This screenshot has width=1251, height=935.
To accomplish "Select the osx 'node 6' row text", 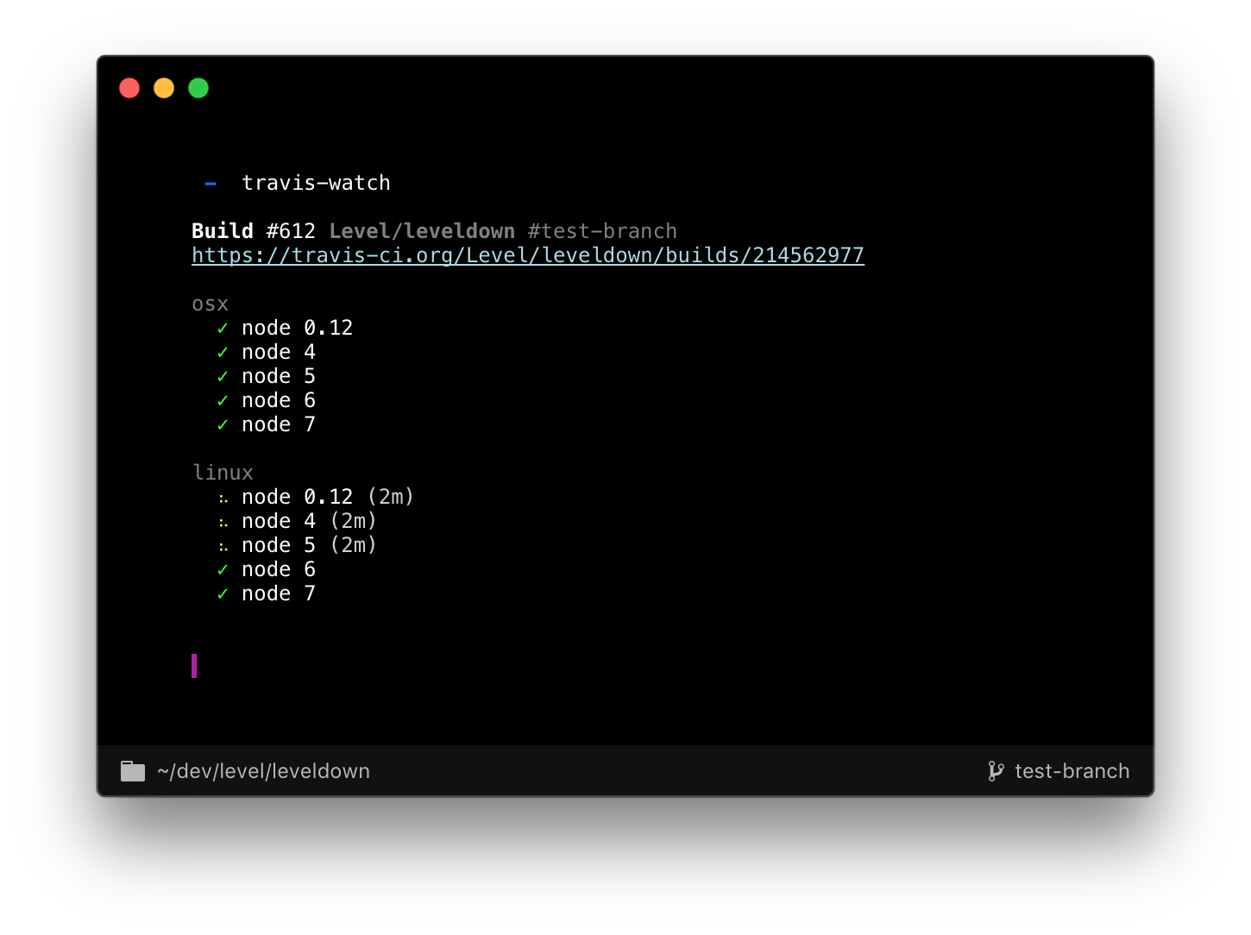I will [x=279, y=400].
